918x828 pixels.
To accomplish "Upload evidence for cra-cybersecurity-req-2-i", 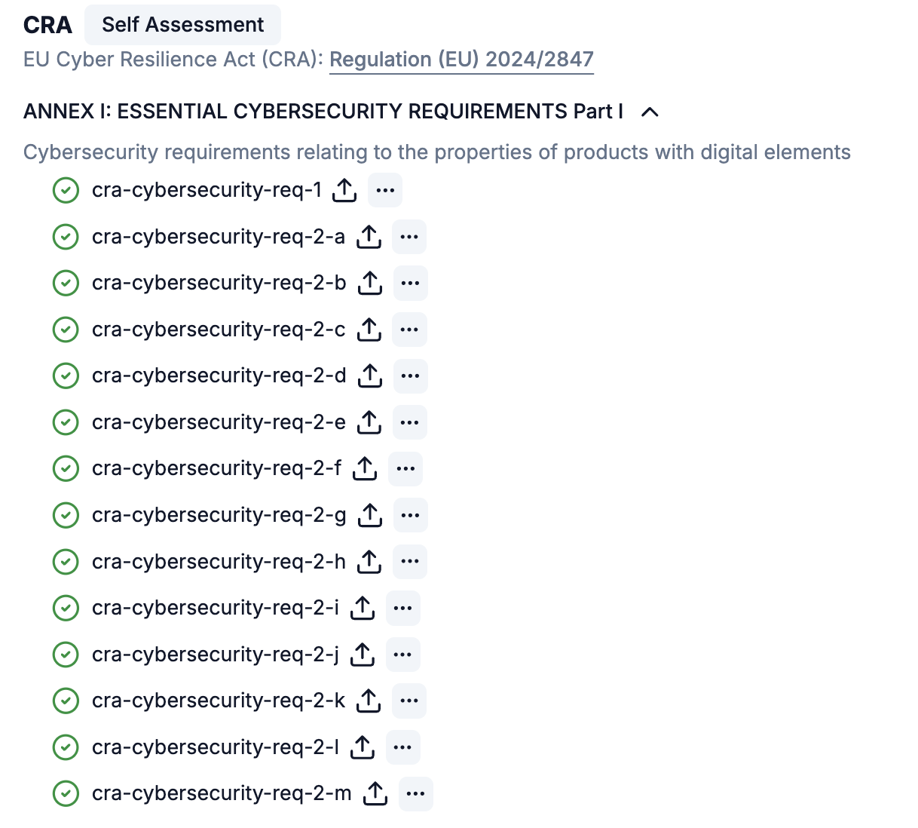I will tap(363, 608).
